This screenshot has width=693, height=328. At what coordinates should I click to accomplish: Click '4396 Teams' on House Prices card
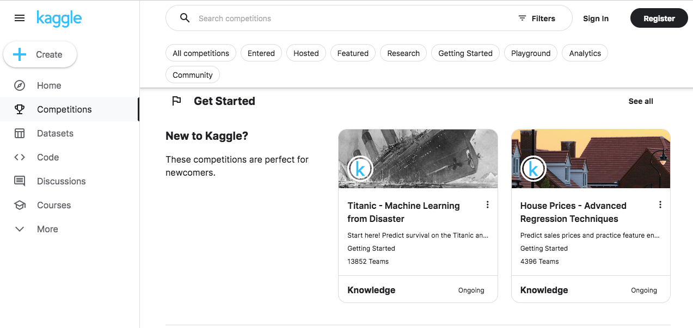(x=539, y=261)
